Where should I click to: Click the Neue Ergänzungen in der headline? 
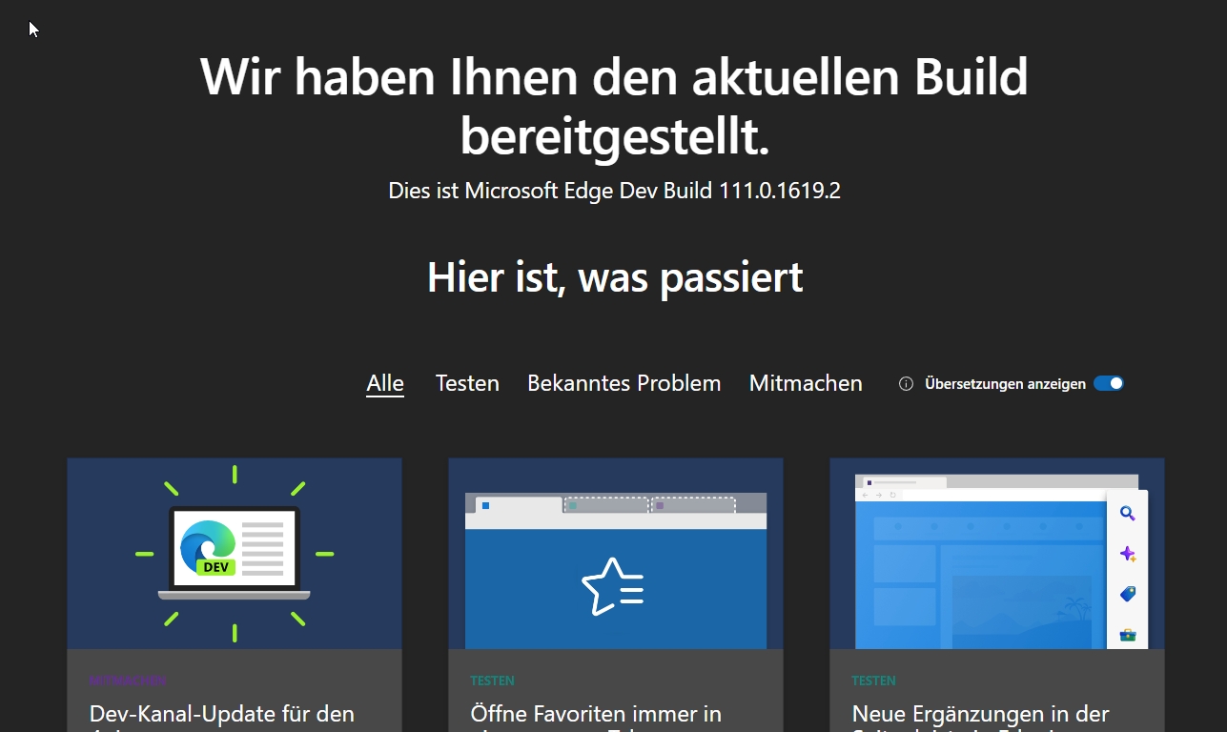click(x=981, y=714)
